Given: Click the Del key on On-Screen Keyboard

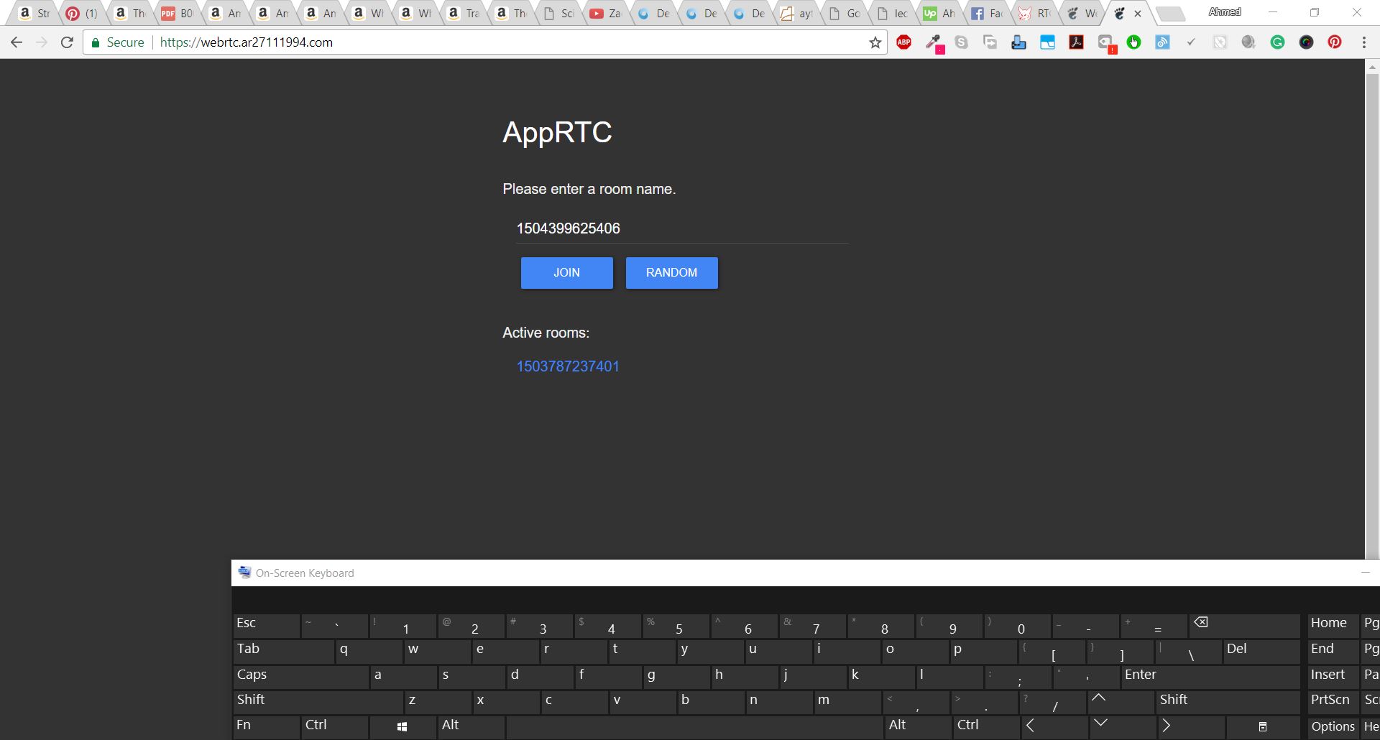Looking at the screenshot, I should pyautogui.click(x=1261, y=651).
